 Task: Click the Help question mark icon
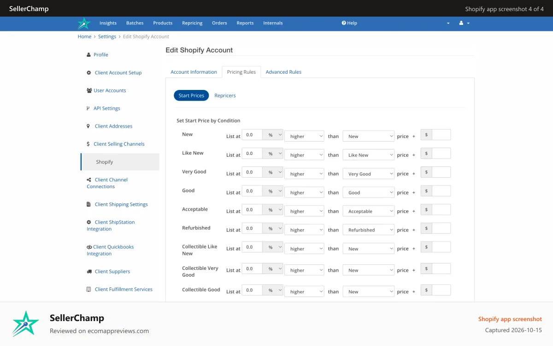344,23
